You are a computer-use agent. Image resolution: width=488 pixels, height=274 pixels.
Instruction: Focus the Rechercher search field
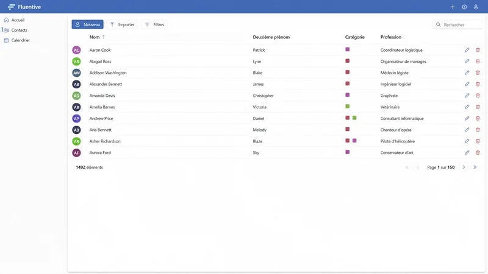point(457,24)
